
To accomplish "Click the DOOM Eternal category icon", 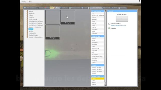I will pyautogui.click(x=27, y=19).
